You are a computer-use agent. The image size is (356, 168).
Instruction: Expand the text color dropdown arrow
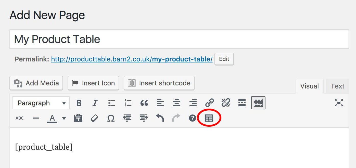pyautogui.click(x=64, y=118)
